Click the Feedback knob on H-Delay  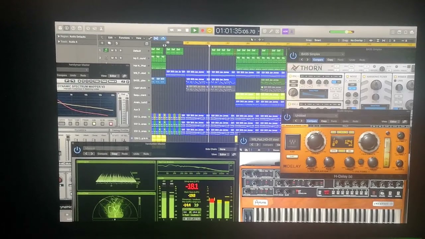369,142
